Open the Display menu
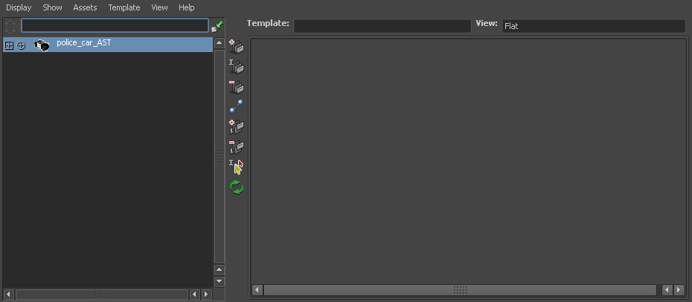The image size is (692, 302). pyautogui.click(x=19, y=7)
